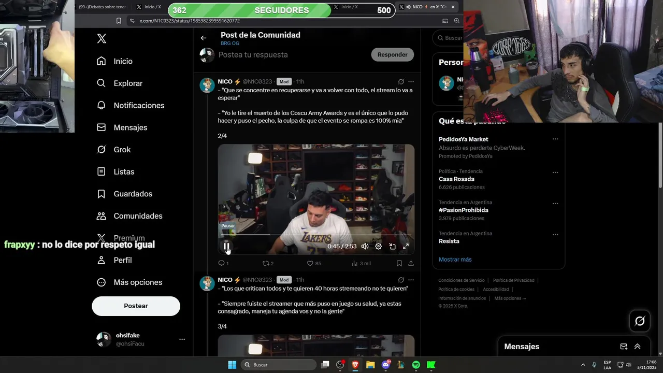The width and height of the screenshot is (663, 373).
Task: Open Mensajes in the sidebar
Action: (x=122, y=127)
